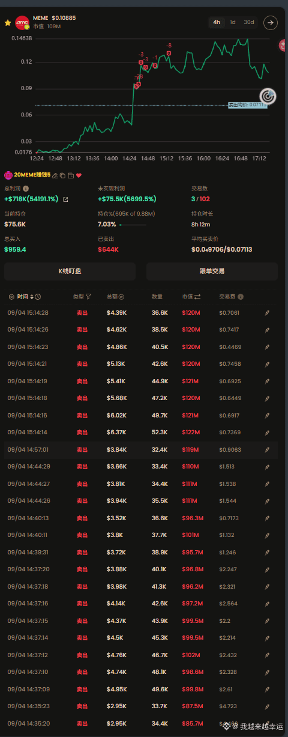The width and height of the screenshot is (288, 737).
Task: Swap the 市值 column display
Action: tap(197, 297)
